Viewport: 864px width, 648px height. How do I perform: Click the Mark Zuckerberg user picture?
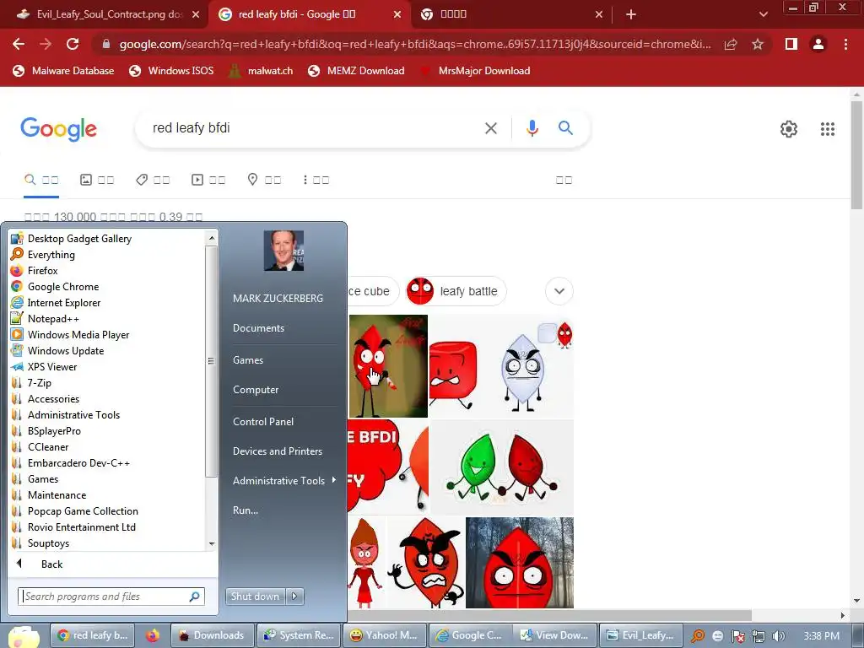pos(283,250)
